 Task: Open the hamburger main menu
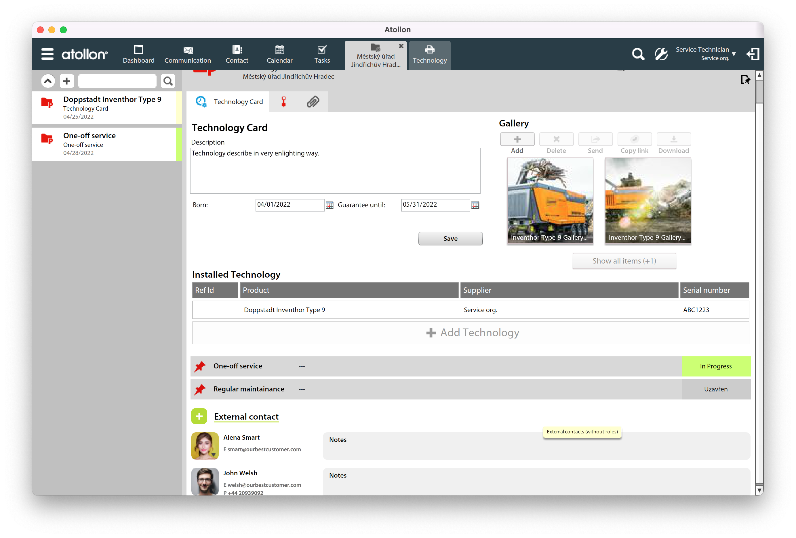coord(47,54)
